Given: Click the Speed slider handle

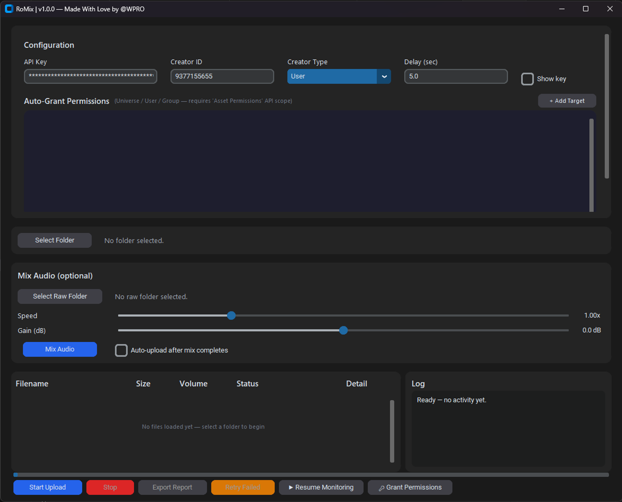Looking at the screenshot, I should point(231,315).
